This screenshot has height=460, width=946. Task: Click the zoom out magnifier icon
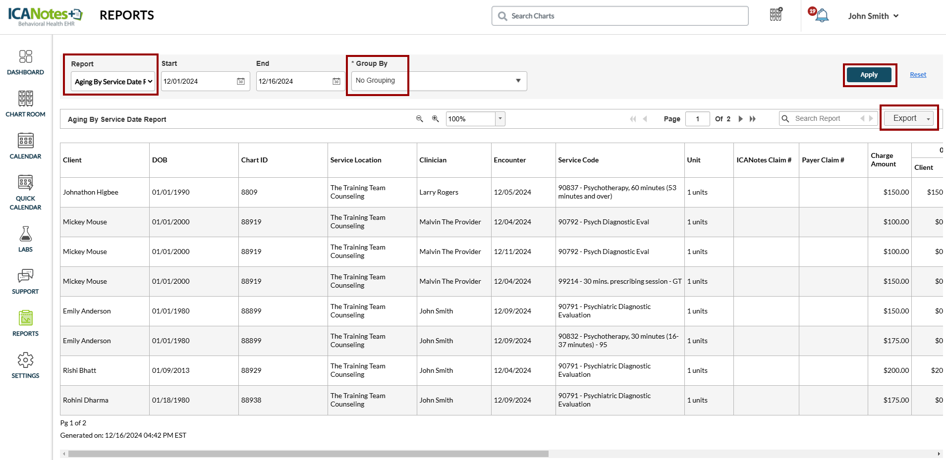[x=419, y=119]
